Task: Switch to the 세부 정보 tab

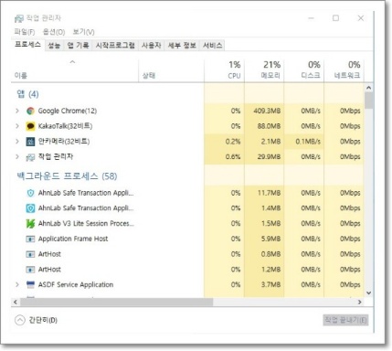Action: (x=182, y=46)
